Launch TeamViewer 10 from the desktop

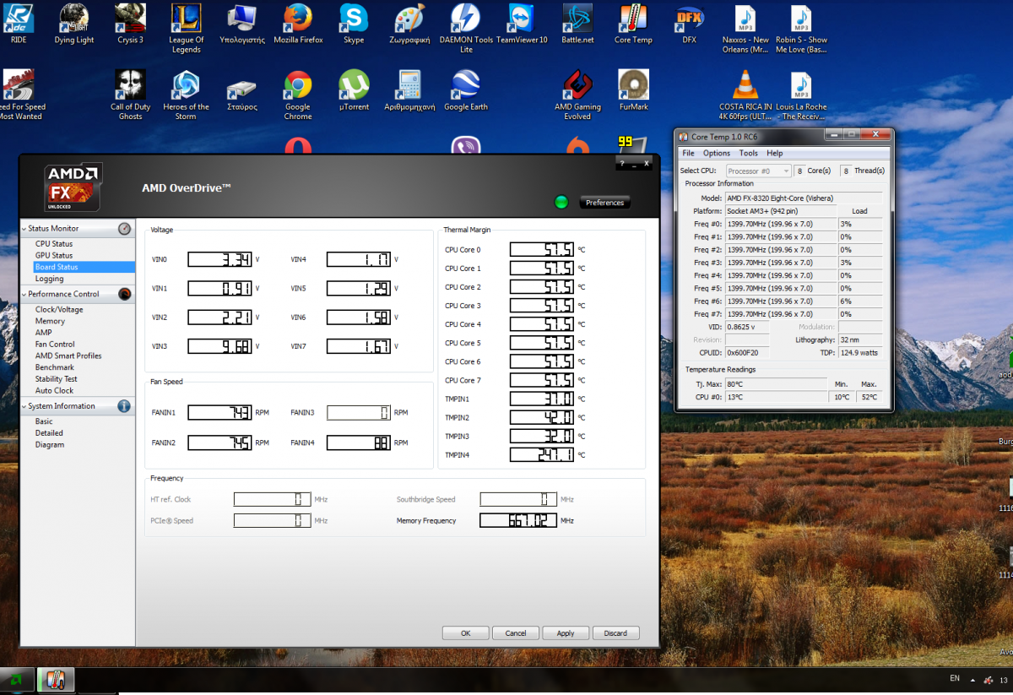(522, 24)
